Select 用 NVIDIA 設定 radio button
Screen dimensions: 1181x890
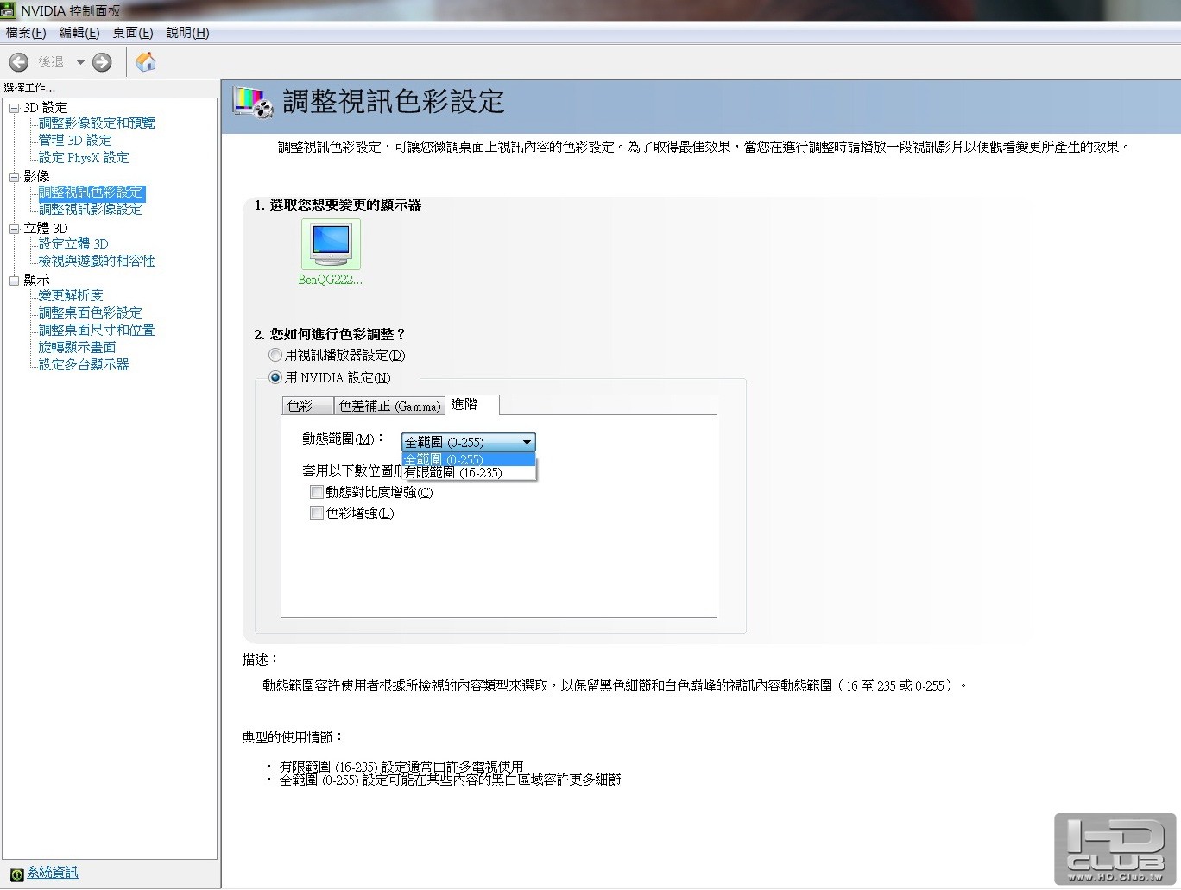click(x=275, y=377)
